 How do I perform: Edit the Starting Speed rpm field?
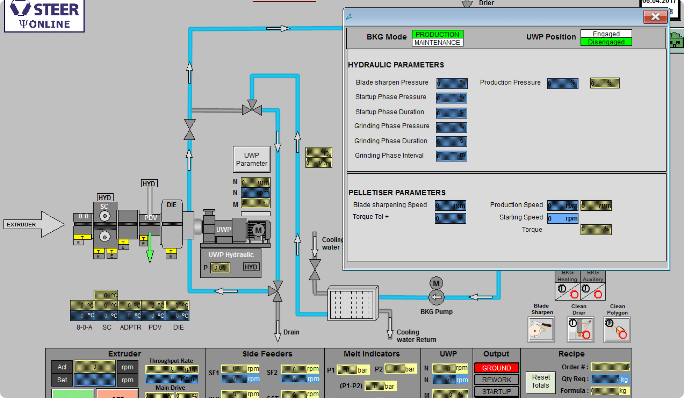562,218
